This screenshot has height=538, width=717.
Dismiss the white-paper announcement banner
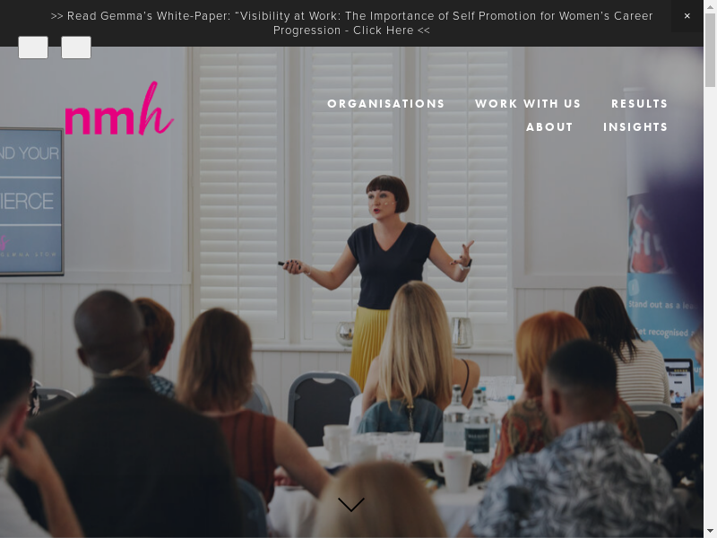coord(687,16)
